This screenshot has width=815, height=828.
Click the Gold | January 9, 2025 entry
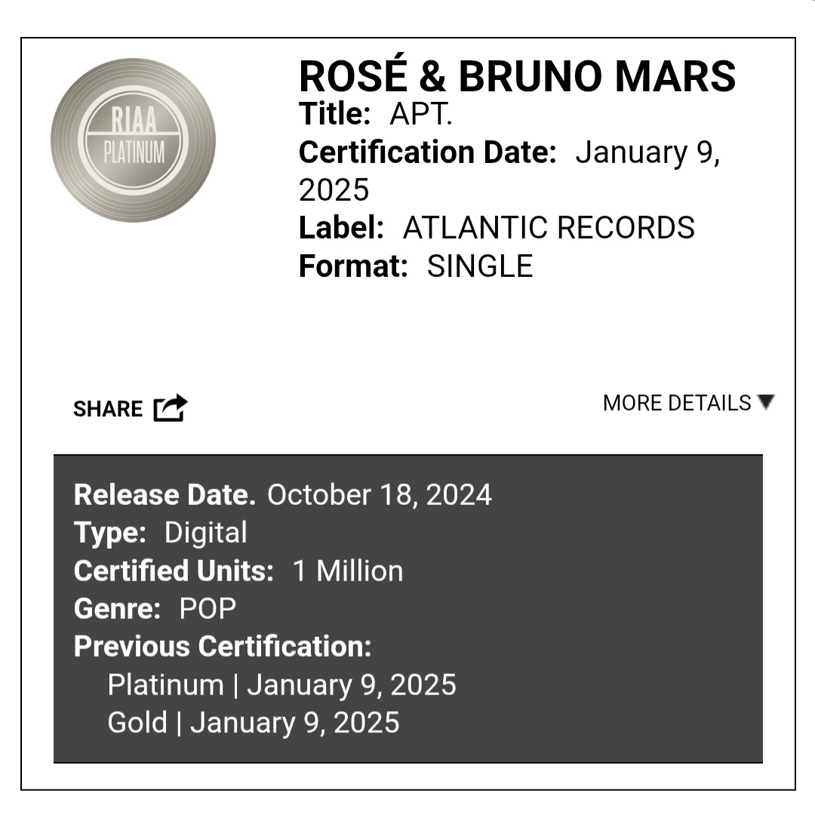pos(253,722)
